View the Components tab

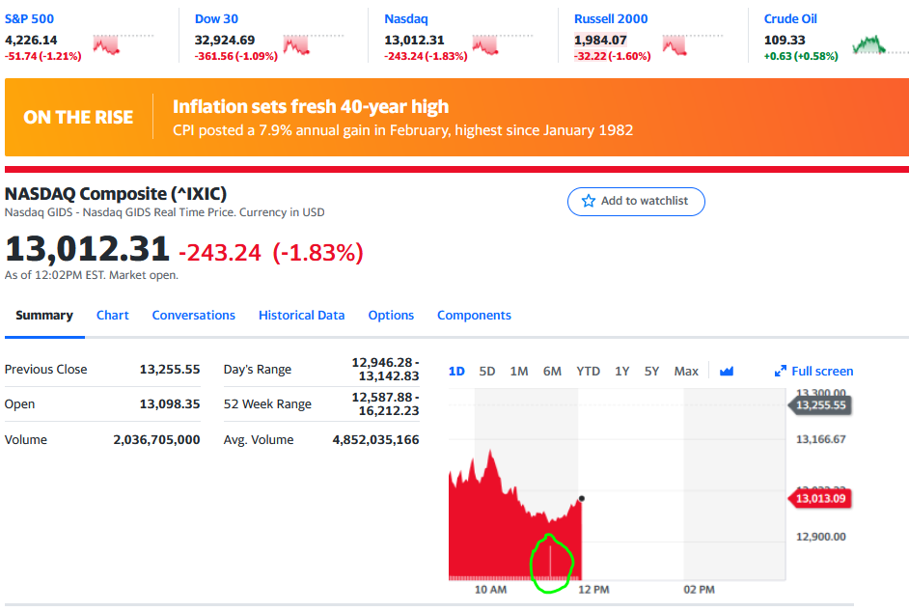474,316
